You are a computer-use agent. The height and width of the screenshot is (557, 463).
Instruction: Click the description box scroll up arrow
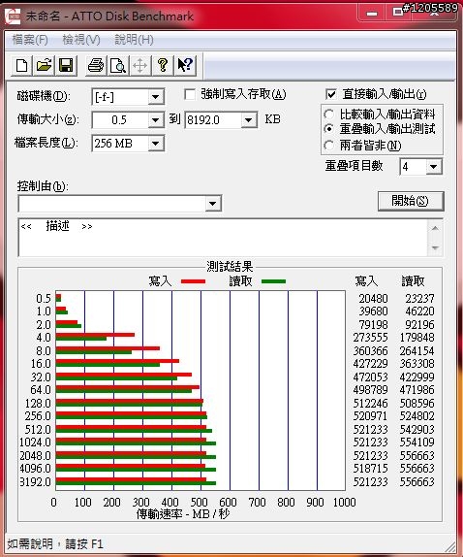tap(435, 228)
